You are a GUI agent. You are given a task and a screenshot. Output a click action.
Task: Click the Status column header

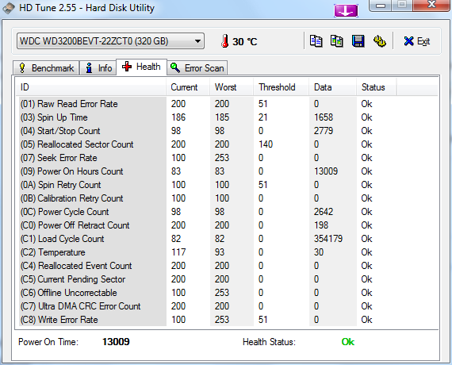pyautogui.click(x=377, y=87)
